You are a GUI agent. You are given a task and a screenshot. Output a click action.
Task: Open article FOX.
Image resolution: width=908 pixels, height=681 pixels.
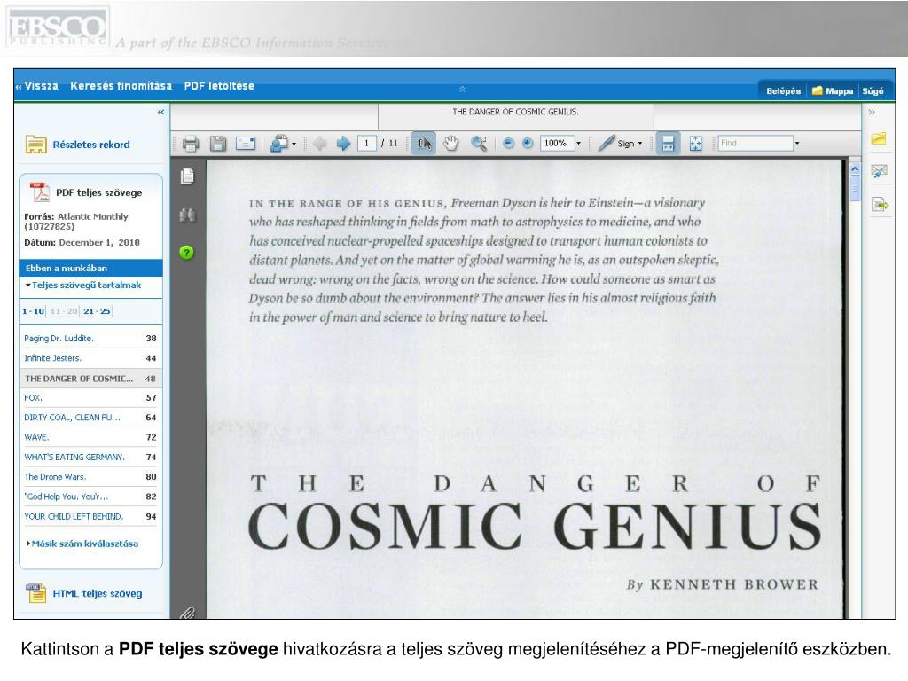click(x=33, y=398)
